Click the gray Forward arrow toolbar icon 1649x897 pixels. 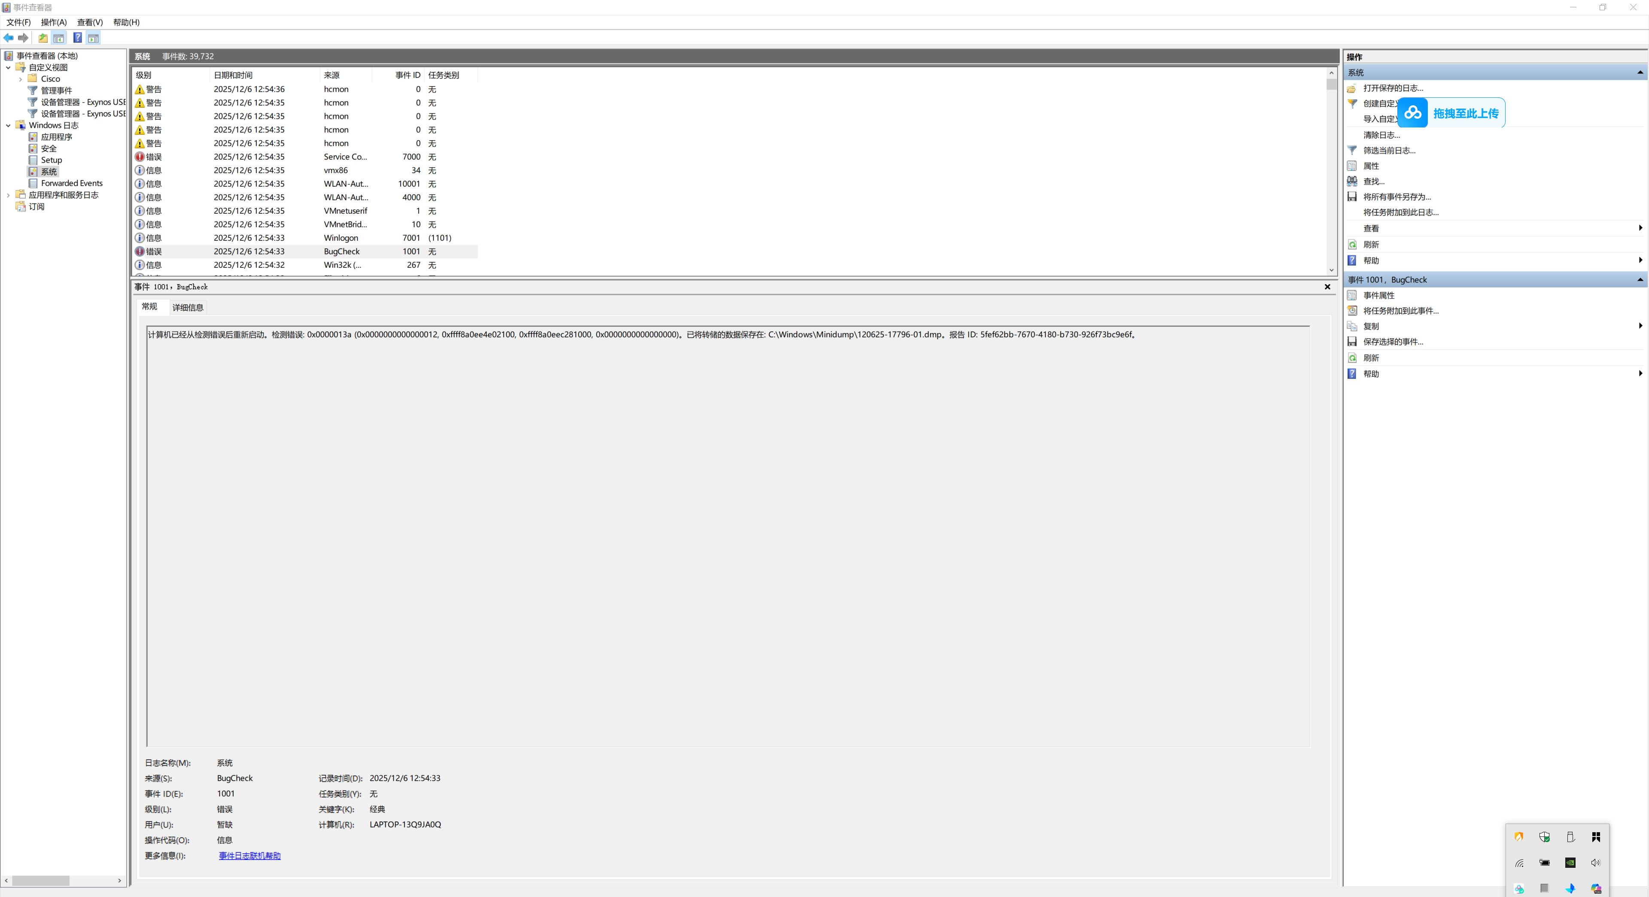click(23, 38)
